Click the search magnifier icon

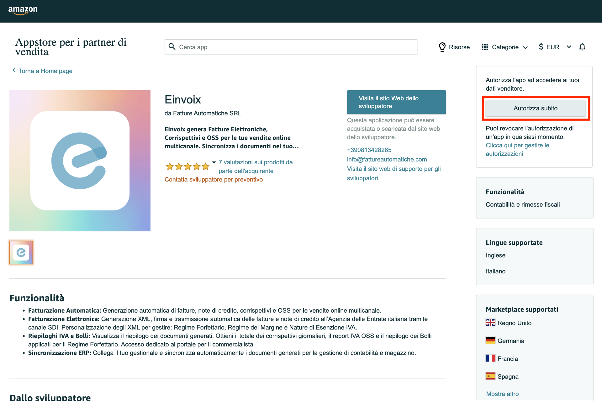click(x=172, y=47)
